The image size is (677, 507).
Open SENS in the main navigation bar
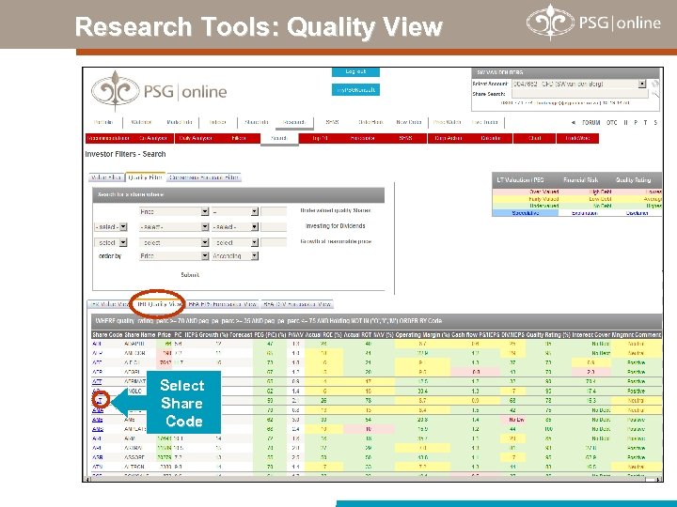pos(332,122)
